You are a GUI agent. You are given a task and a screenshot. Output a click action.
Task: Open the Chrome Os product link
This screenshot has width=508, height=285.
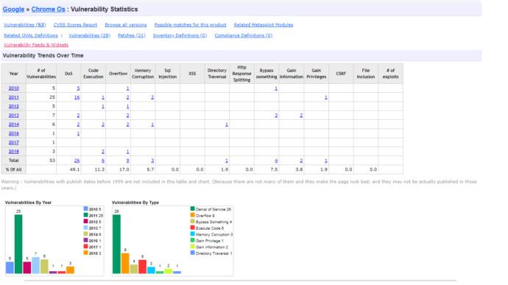coord(48,10)
